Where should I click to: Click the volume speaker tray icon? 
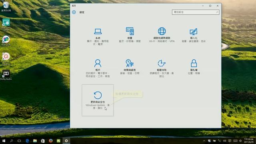tap(225, 141)
